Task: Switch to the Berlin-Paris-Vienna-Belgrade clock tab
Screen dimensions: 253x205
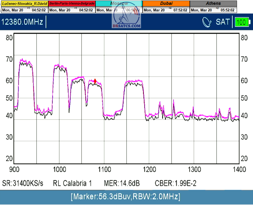Action: click(x=72, y=4)
